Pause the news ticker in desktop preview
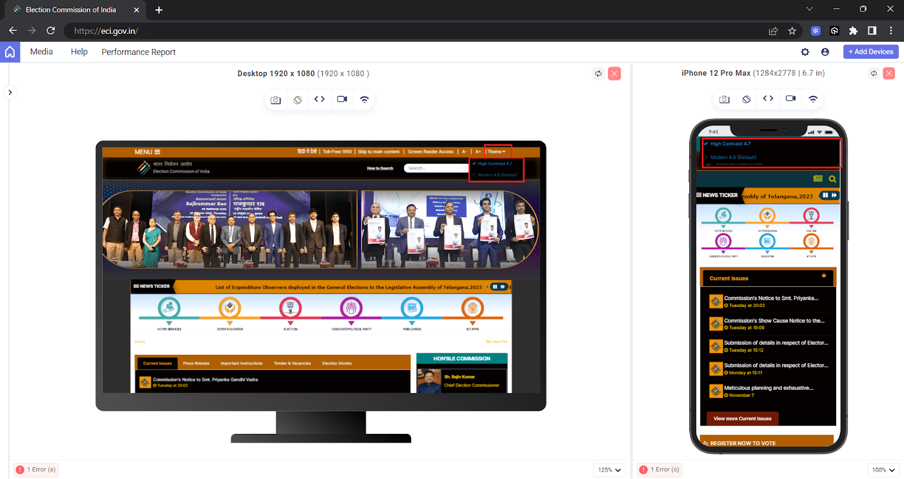The image size is (904, 479). (495, 287)
